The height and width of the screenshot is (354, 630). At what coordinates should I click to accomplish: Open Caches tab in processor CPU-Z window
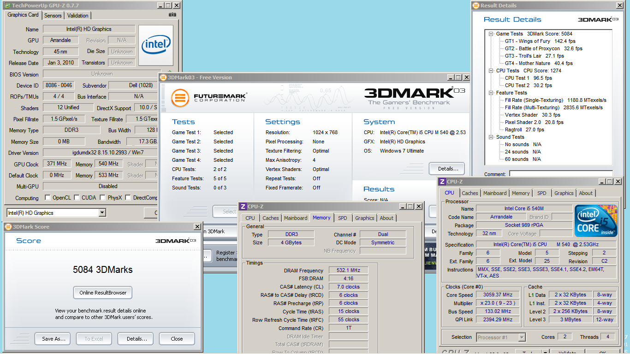click(x=470, y=194)
